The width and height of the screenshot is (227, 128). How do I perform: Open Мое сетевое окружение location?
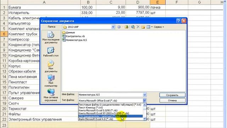pyautogui.click(x=51, y=95)
